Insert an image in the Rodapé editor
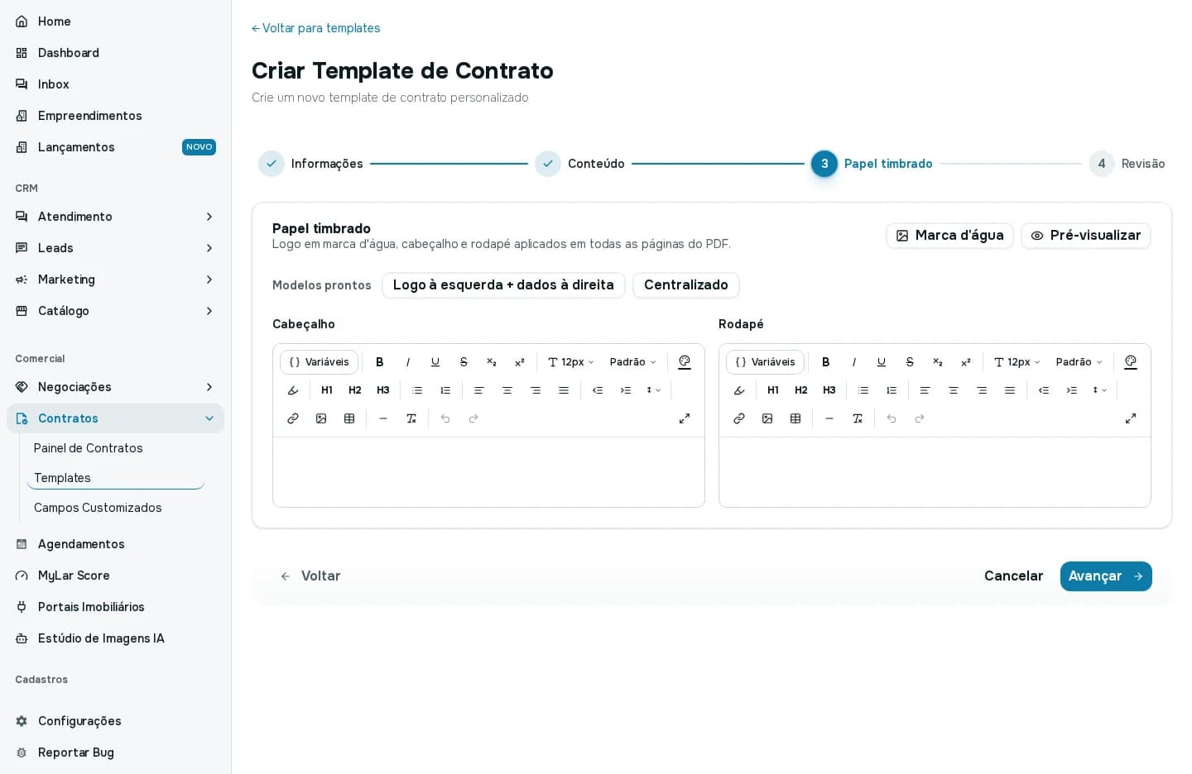1192x774 pixels. click(767, 418)
